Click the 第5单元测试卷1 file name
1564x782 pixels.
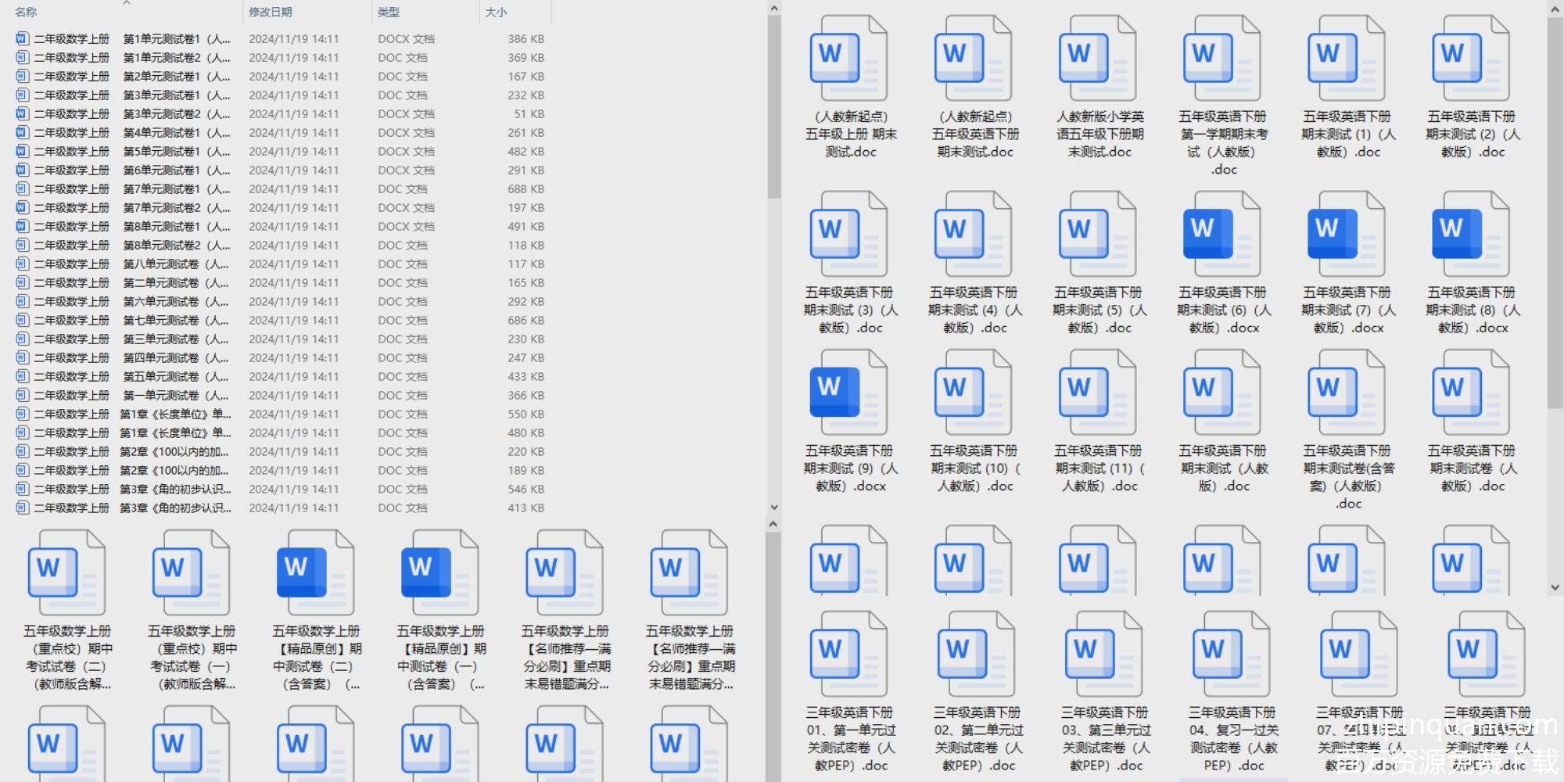click(x=132, y=151)
